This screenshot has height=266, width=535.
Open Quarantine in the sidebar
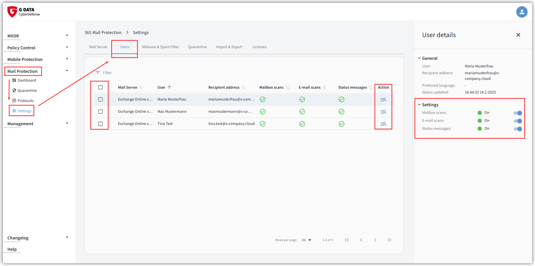click(x=27, y=90)
